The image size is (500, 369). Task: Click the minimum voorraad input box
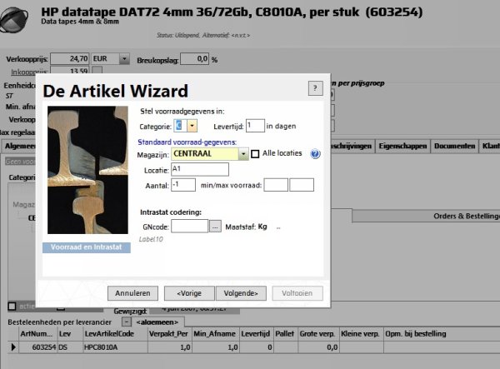(x=276, y=185)
